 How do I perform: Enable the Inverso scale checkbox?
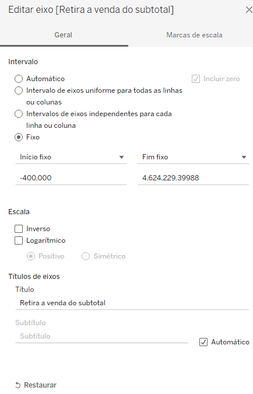point(19,229)
